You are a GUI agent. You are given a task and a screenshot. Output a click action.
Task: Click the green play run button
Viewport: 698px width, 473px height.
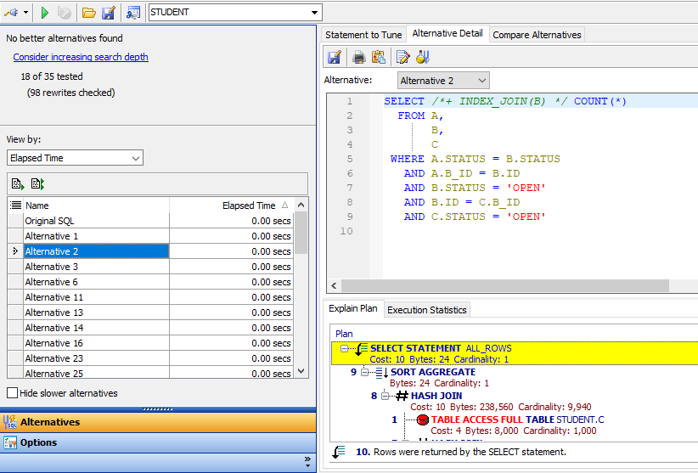(44, 13)
